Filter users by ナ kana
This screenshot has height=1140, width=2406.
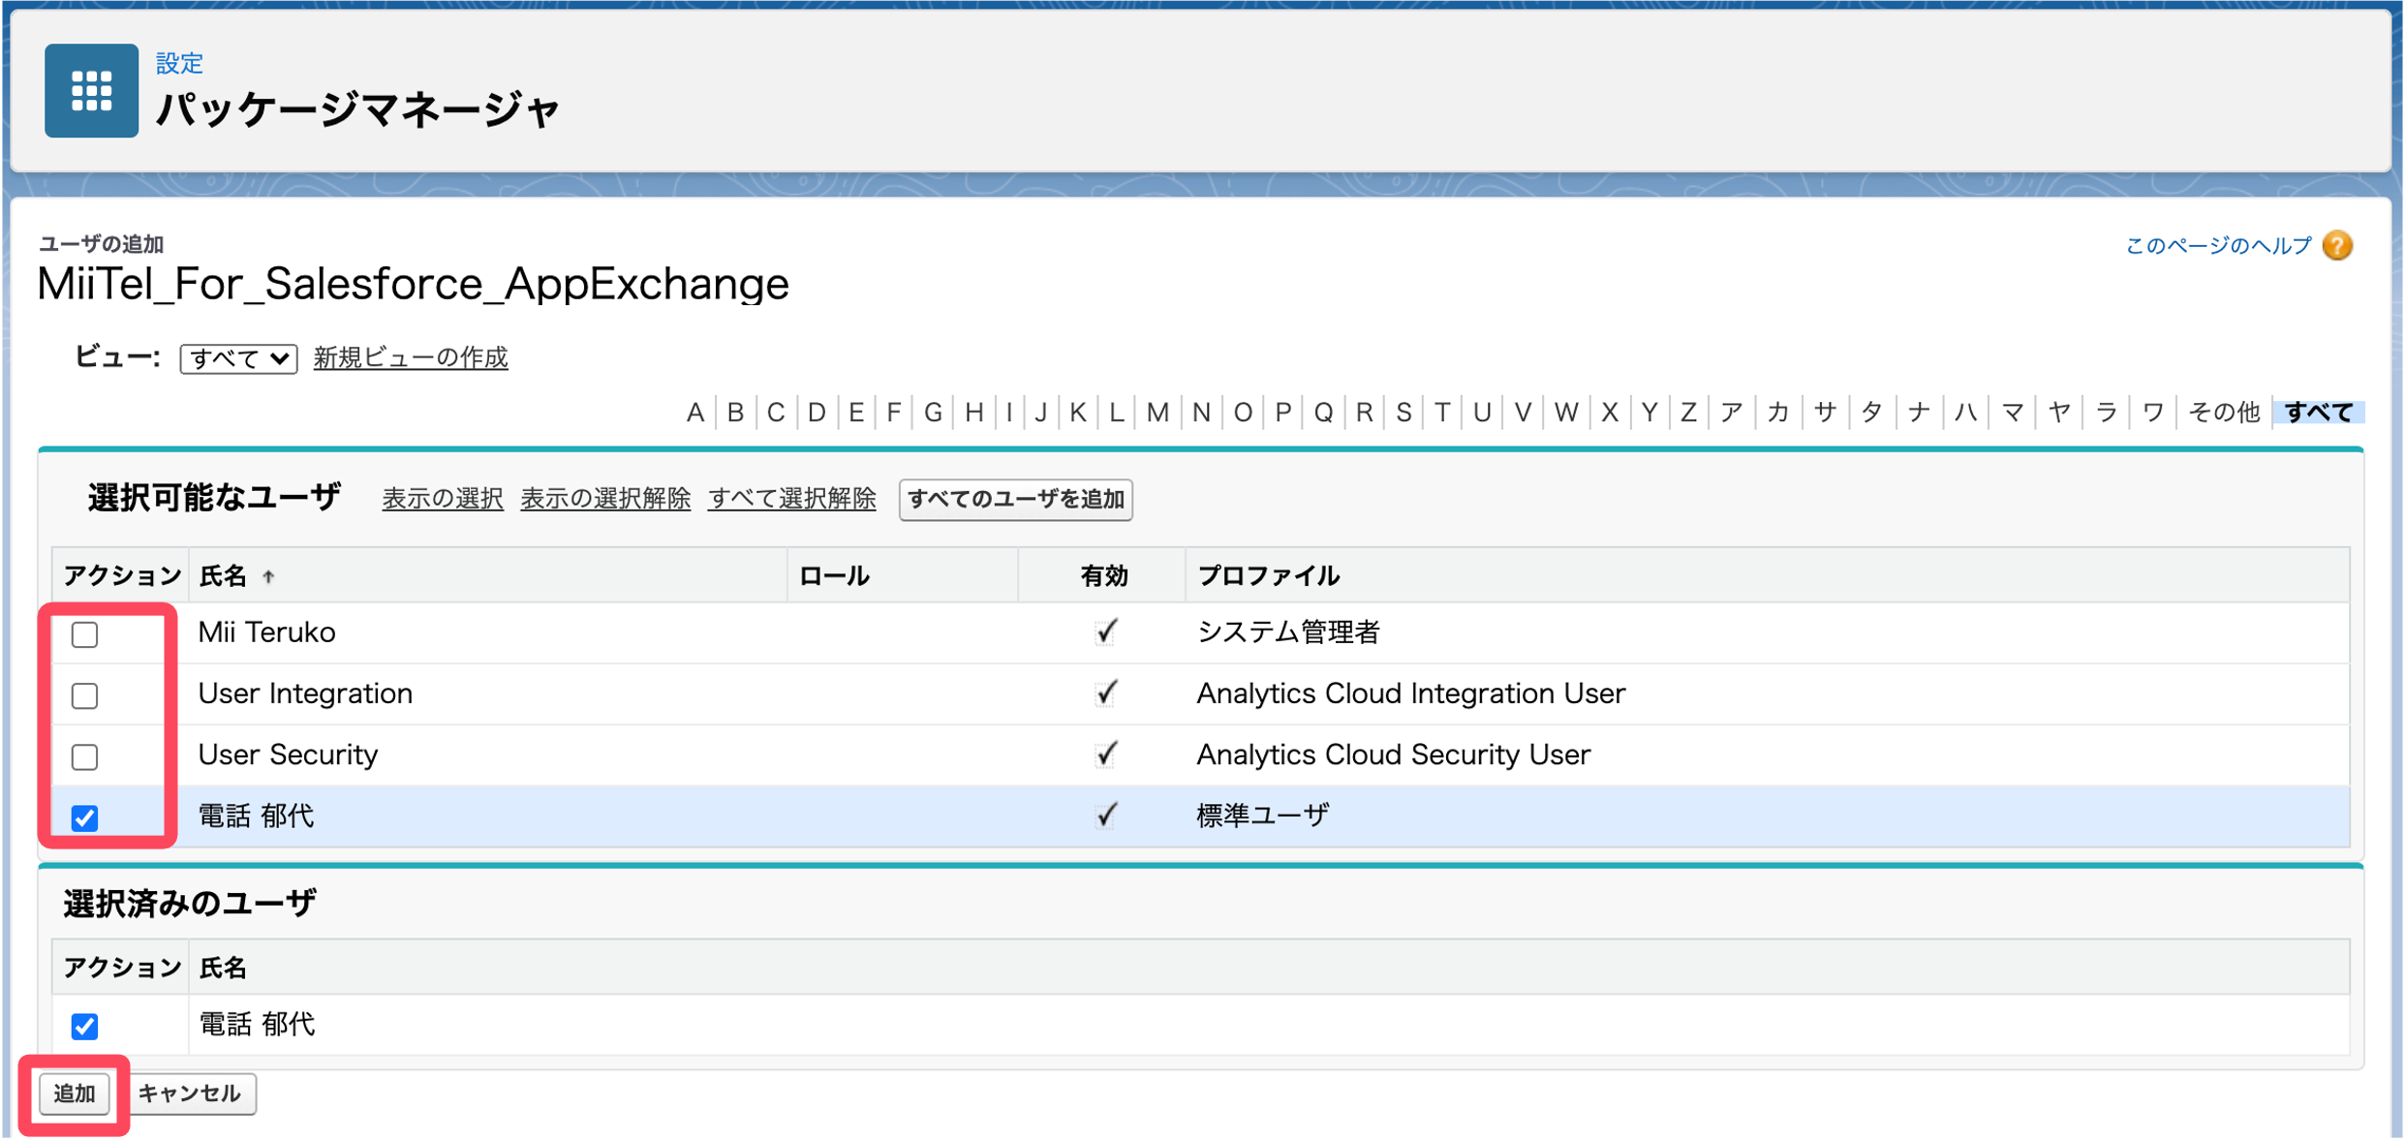coord(1919,413)
